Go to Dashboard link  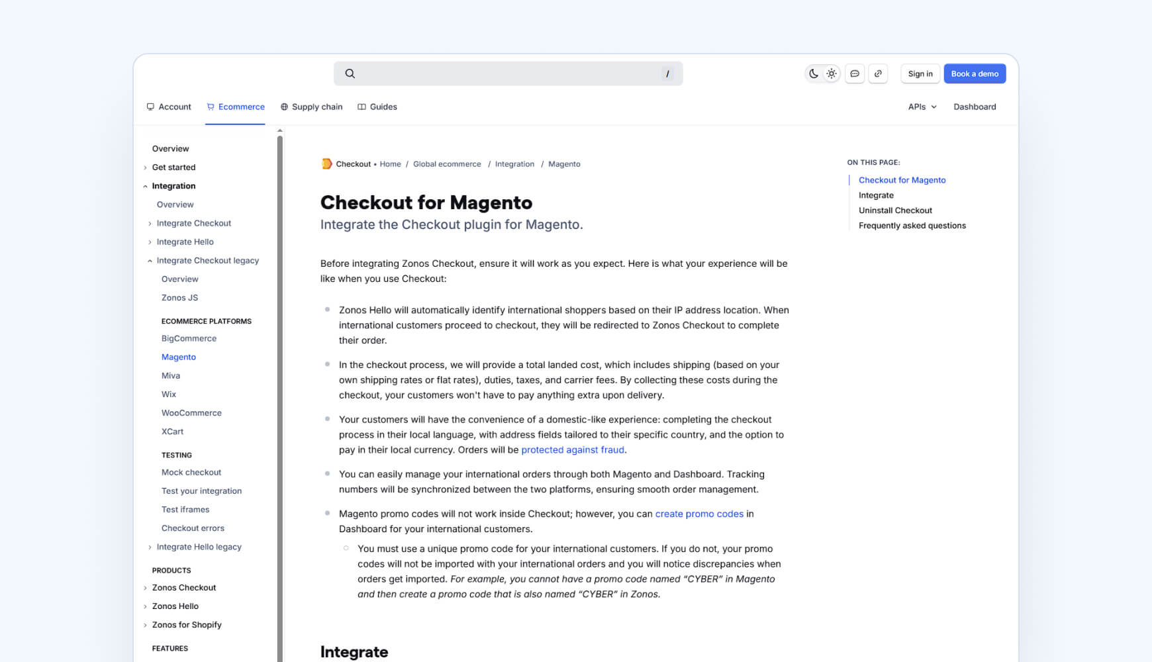(975, 107)
